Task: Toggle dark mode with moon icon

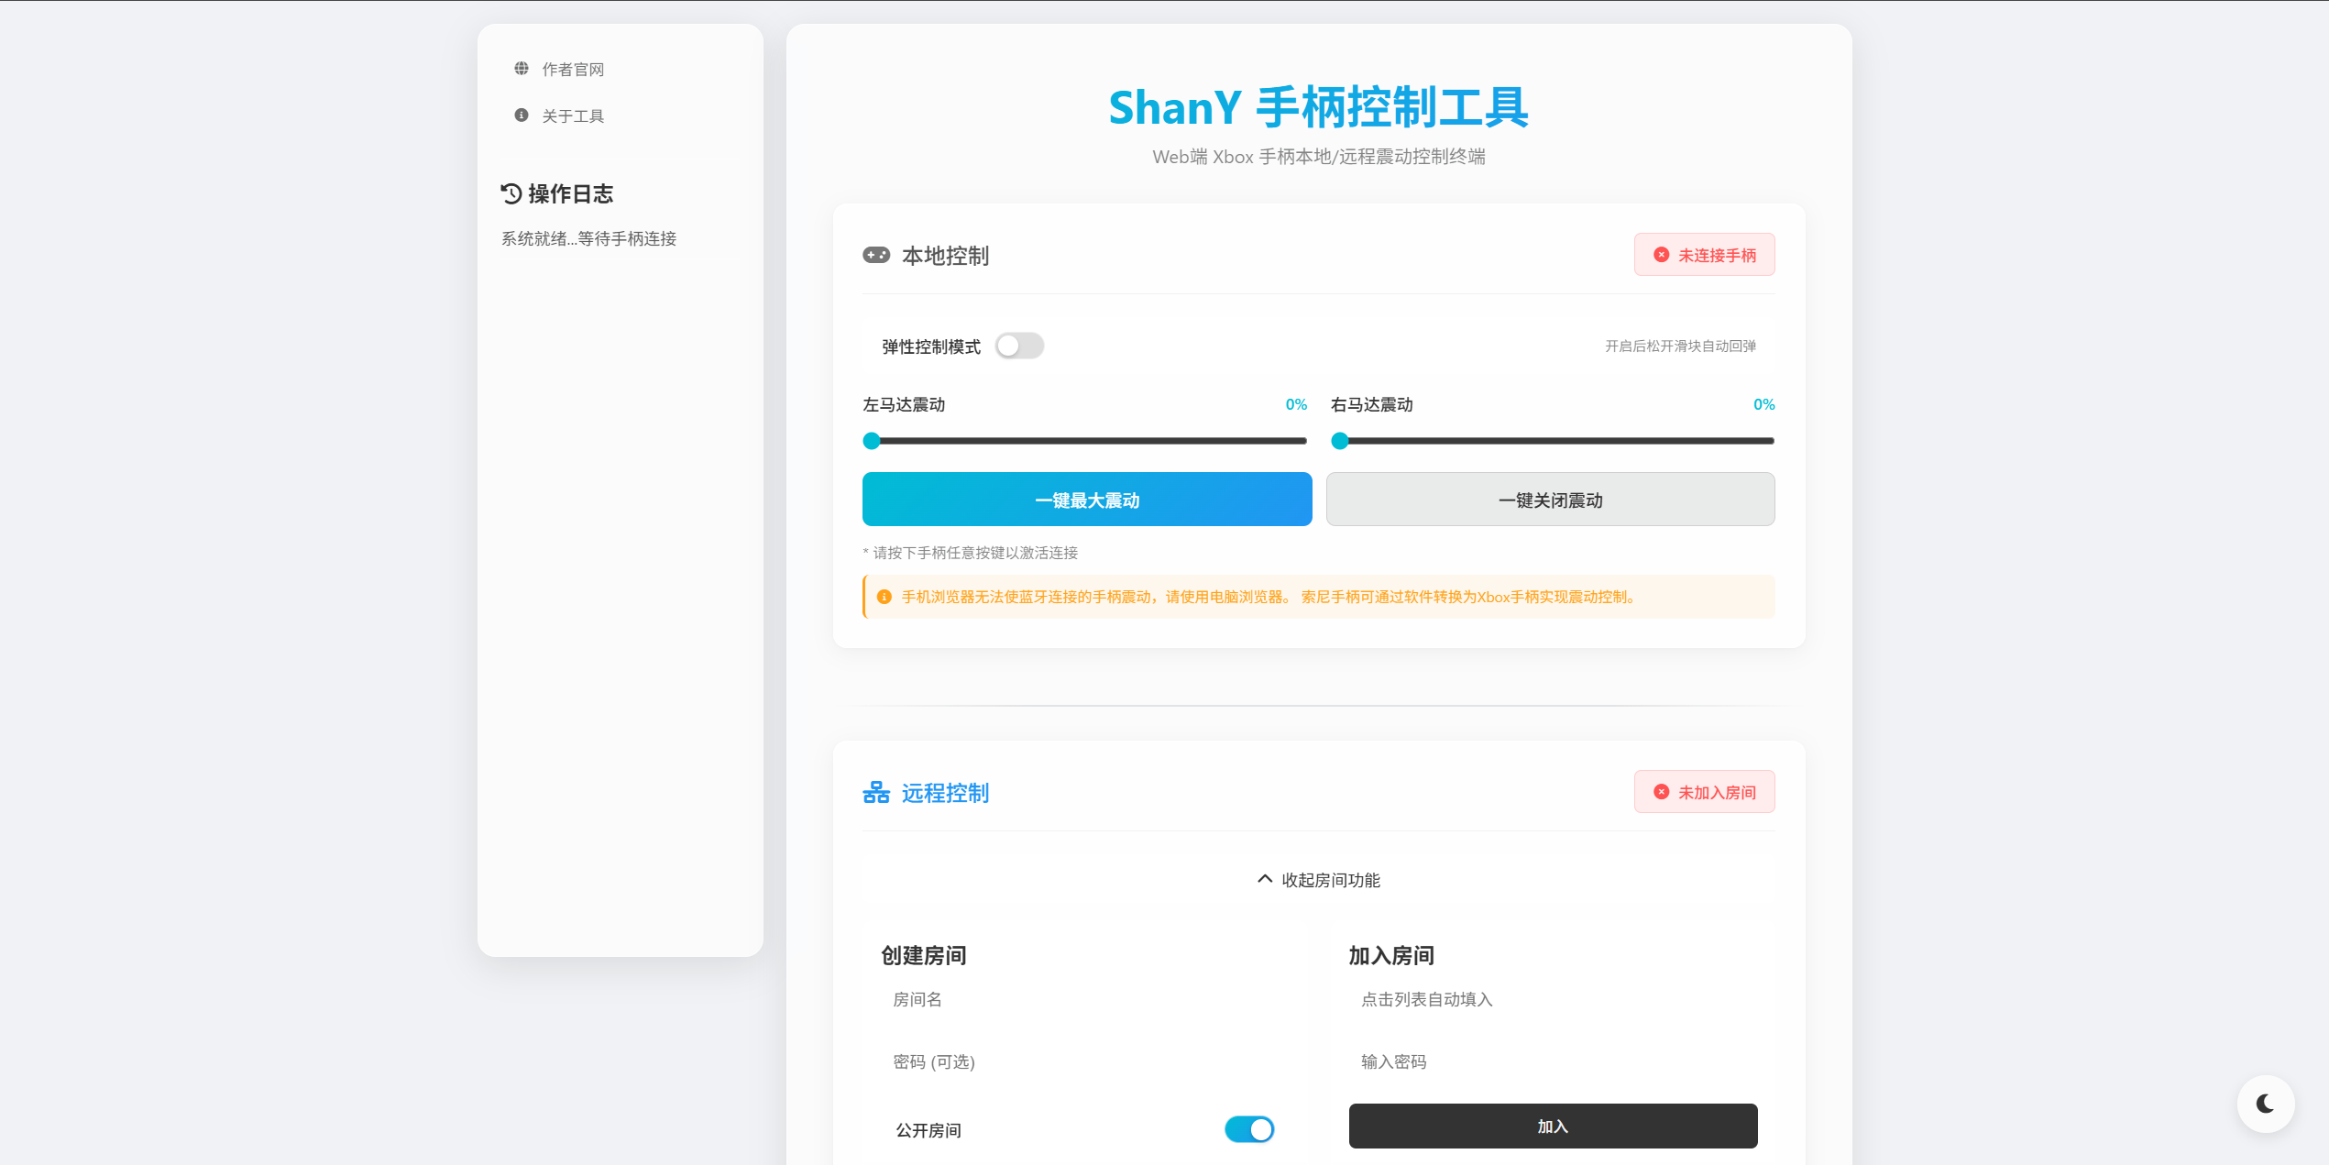Action: [2265, 1104]
